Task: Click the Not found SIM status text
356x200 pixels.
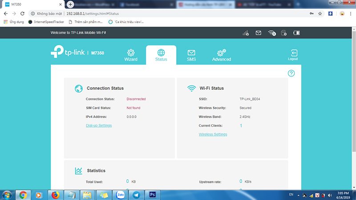Action: tap(133, 108)
